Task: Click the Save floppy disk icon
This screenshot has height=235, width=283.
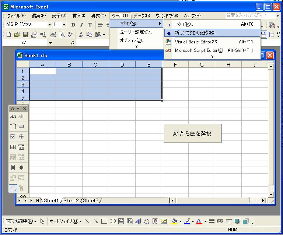Action: tap(26, 35)
